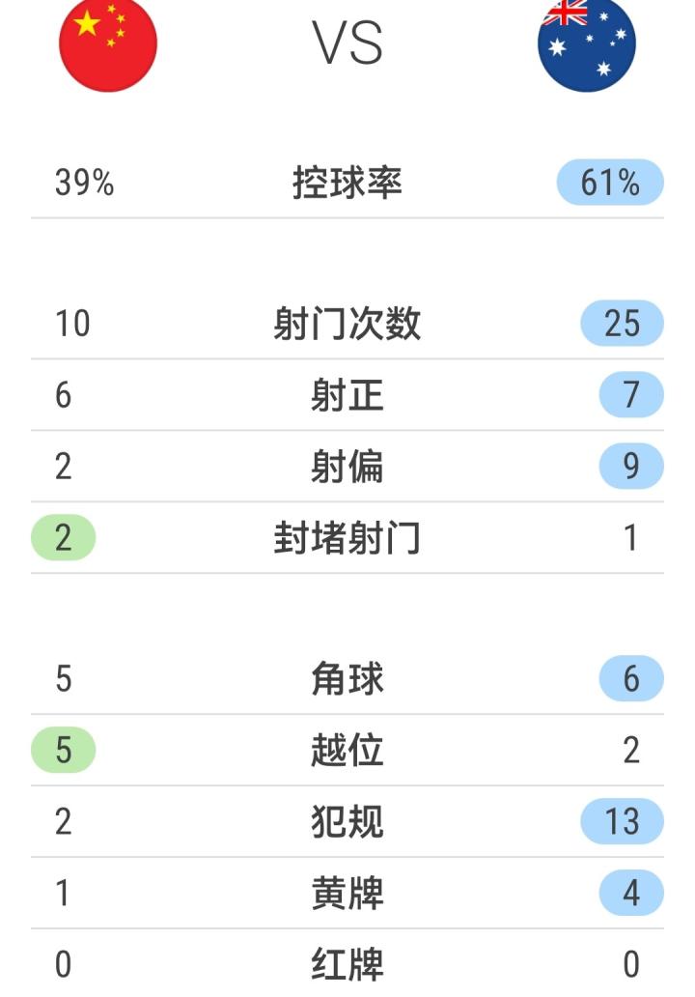695x997 pixels.
Task: Click Australia's 61% possession badge
Action: pos(610,183)
